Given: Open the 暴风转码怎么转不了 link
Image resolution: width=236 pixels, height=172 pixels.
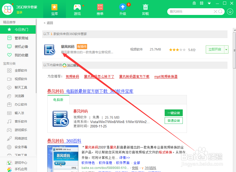Looking at the screenshot, I should 99,77.
